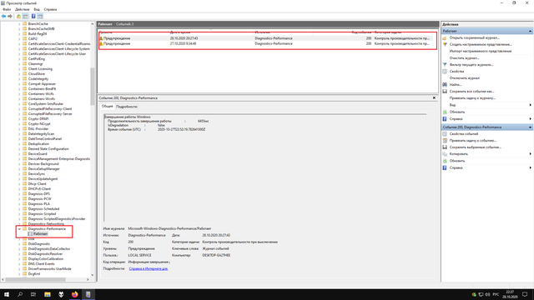Open the online help link in event details
The height and width of the screenshot is (300, 534).
coord(149,268)
